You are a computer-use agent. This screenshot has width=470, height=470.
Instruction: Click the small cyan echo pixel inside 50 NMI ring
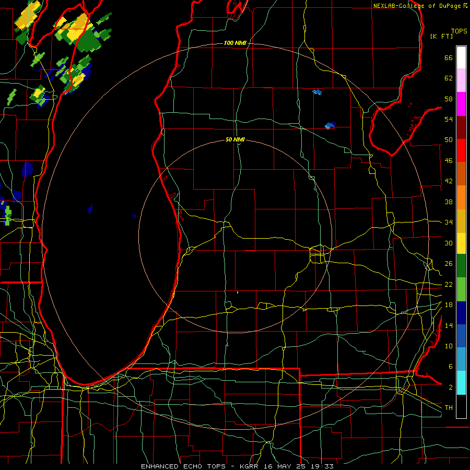(x=238, y=292)
